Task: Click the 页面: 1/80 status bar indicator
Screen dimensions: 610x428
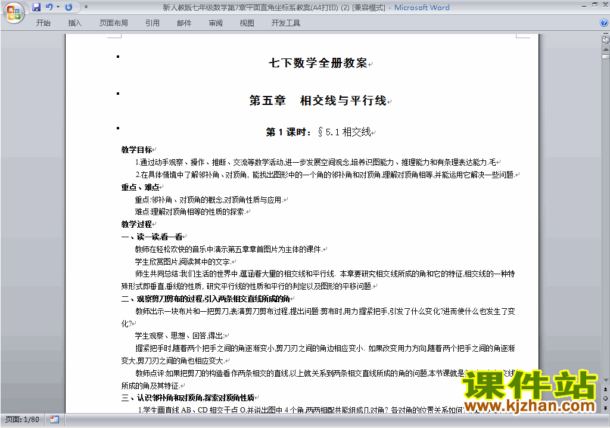Action: click(22, 420)
